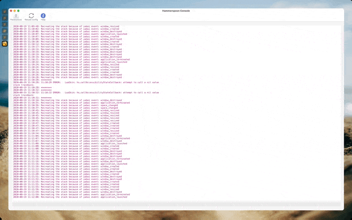Click the Hammerspoon Console window title

pos(176,11)
